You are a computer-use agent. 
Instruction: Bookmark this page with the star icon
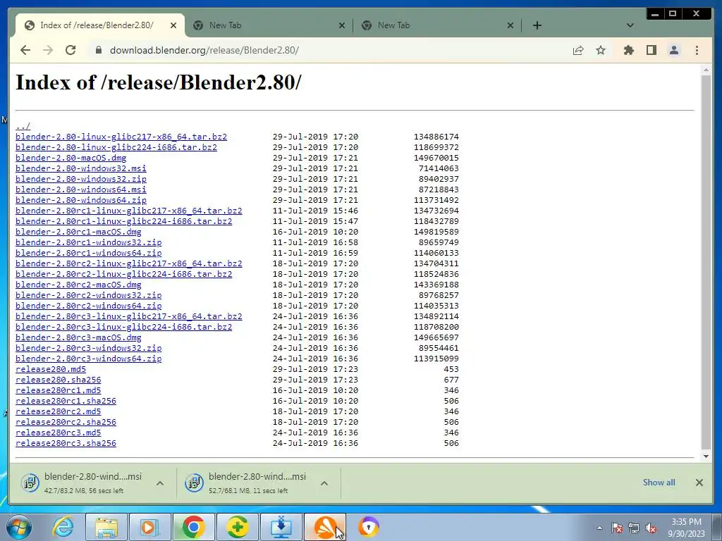click(601, 50)
